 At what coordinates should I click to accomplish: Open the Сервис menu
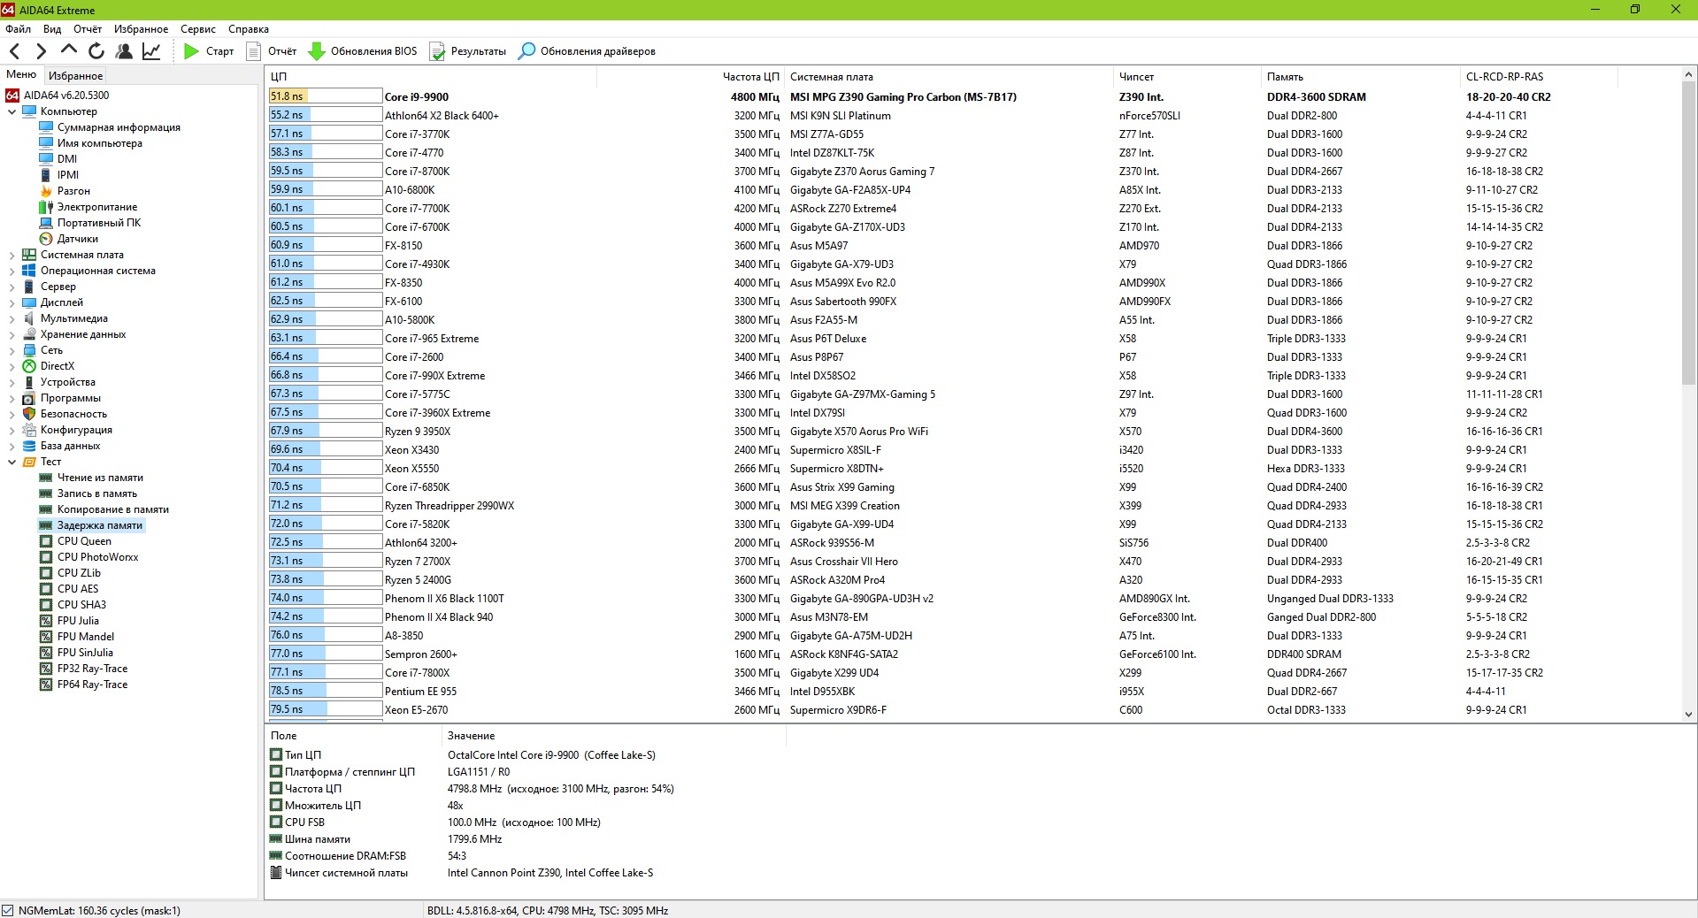tap(198, 29)
